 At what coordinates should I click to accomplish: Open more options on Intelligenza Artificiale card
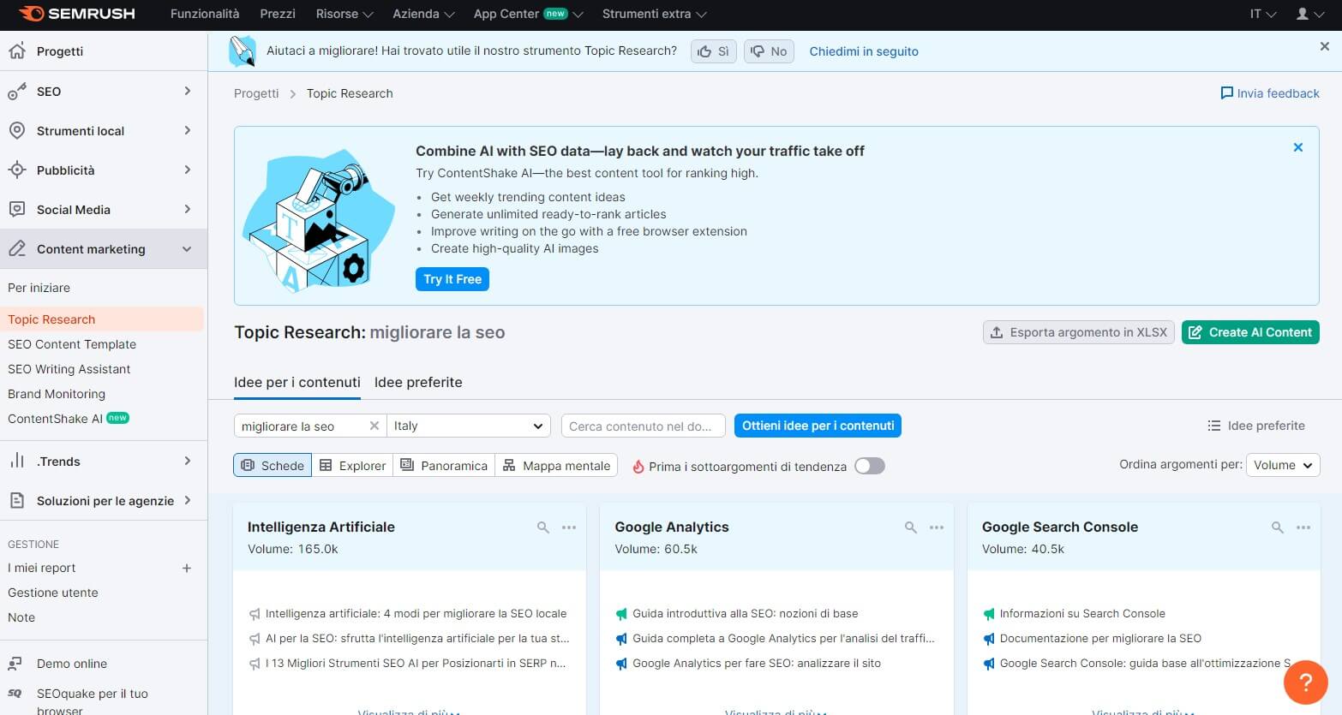[x=569, y=527]
